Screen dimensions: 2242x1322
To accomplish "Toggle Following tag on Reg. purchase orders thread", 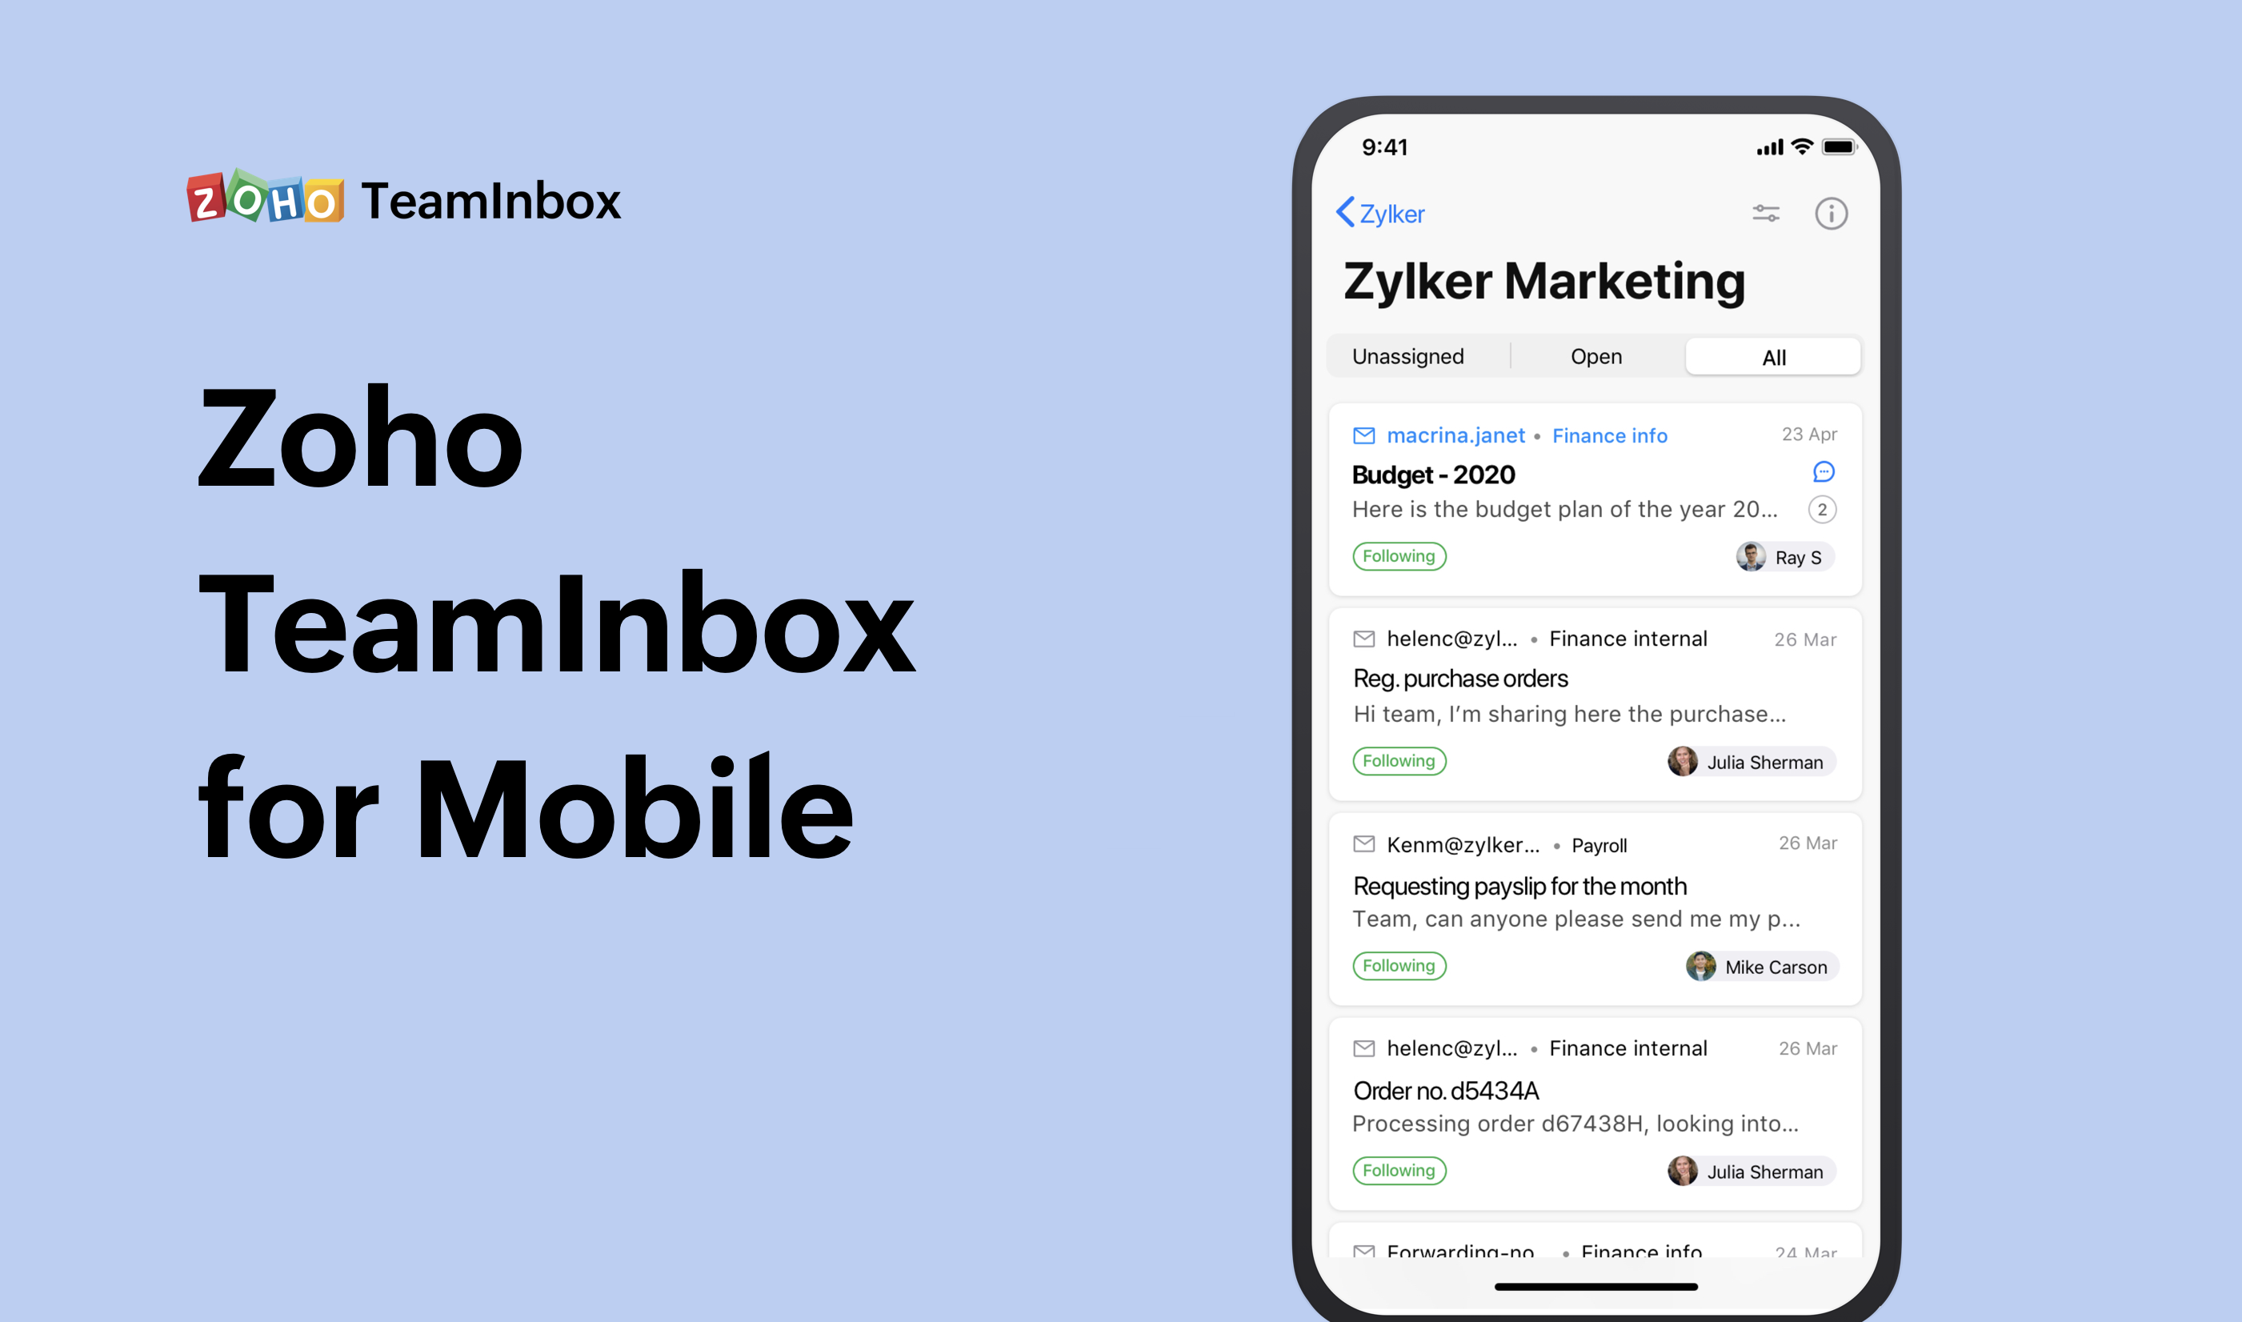I will tap(1397, 760).
